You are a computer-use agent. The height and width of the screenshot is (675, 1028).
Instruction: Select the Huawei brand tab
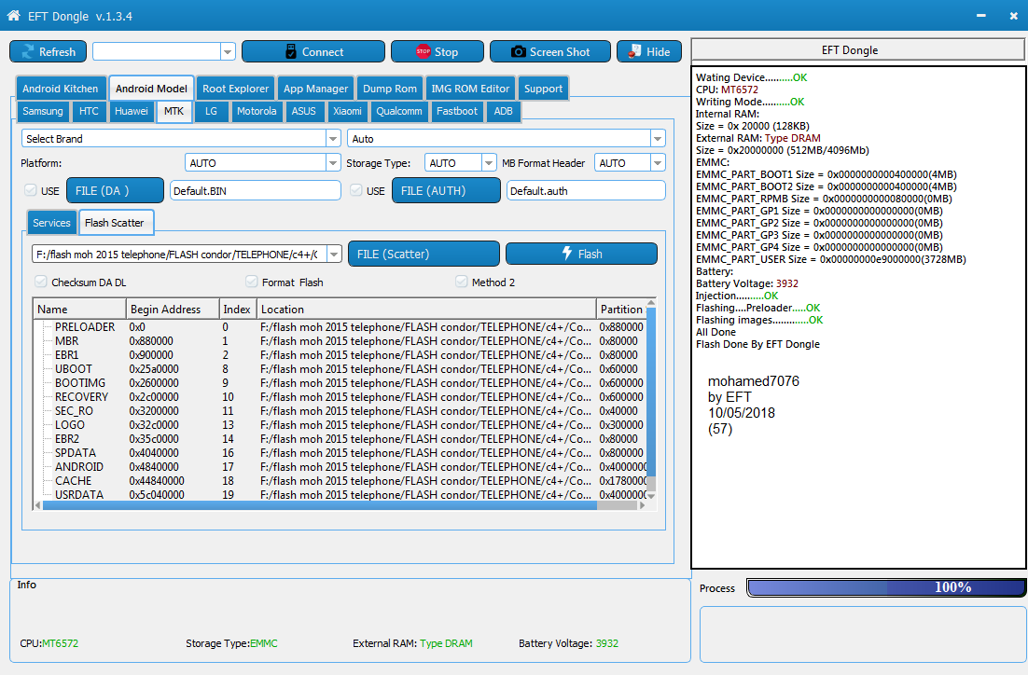click(x=132, y=111)
